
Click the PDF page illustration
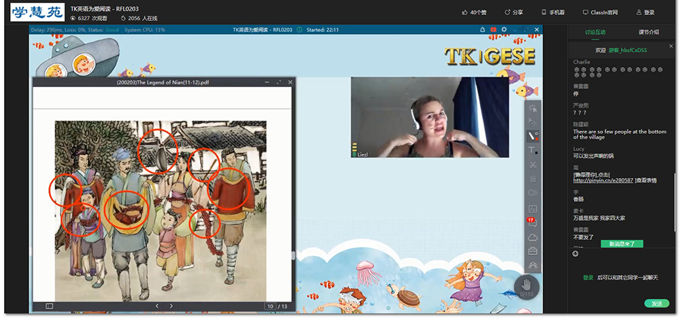[x=160, y=211]
